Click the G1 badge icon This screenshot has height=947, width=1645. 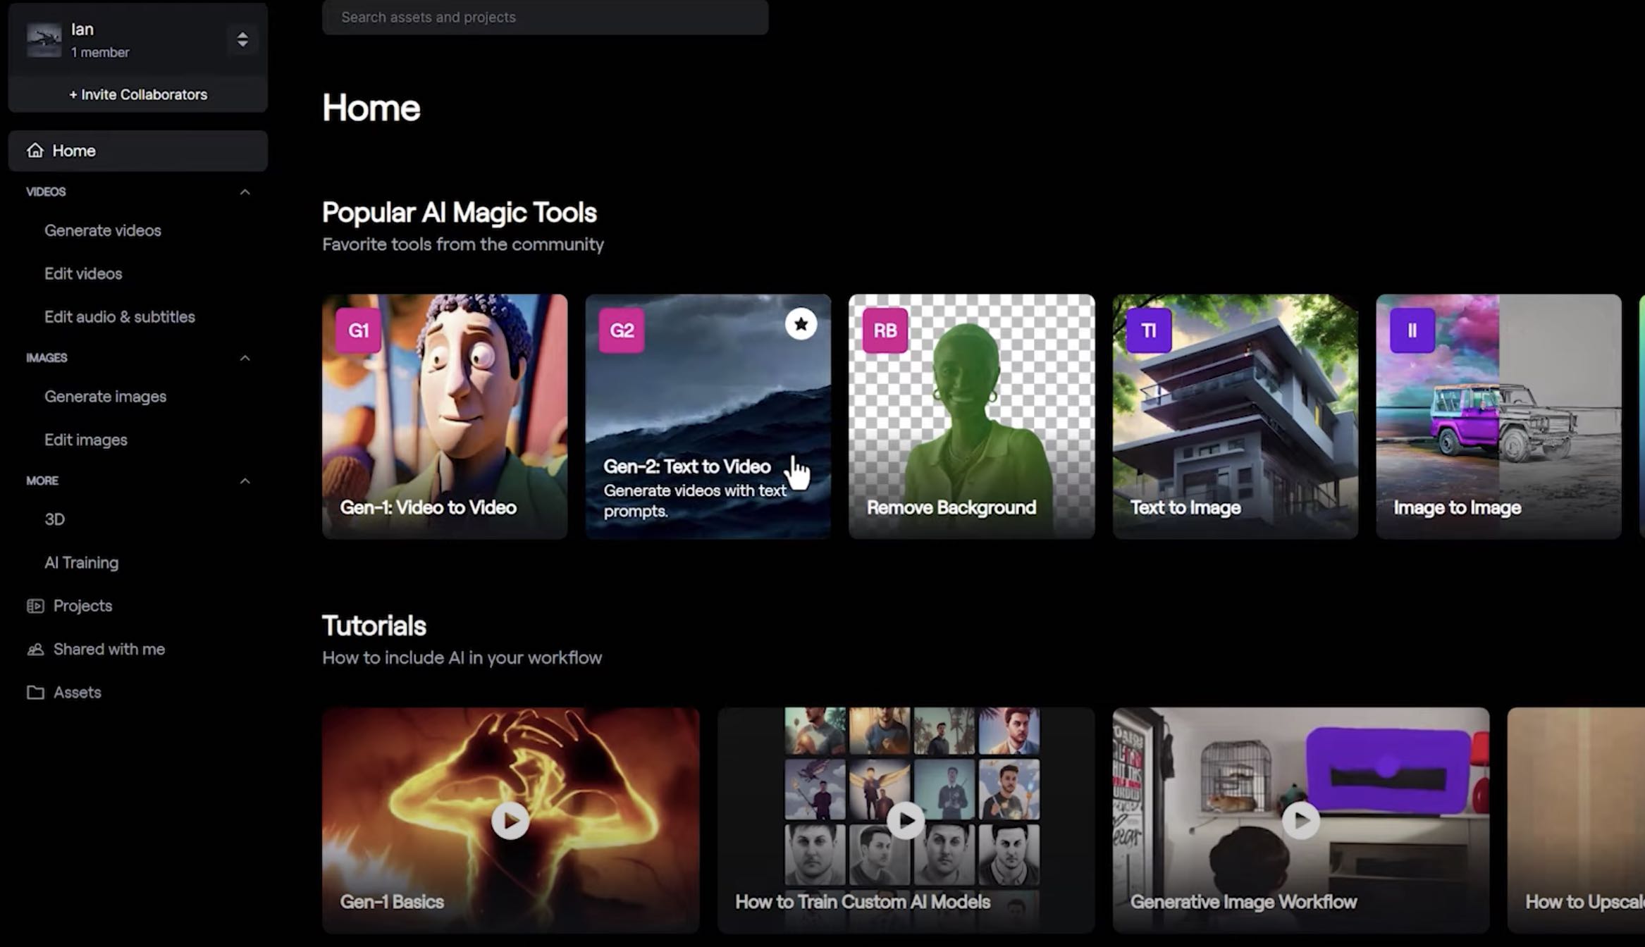coord(358,330)
